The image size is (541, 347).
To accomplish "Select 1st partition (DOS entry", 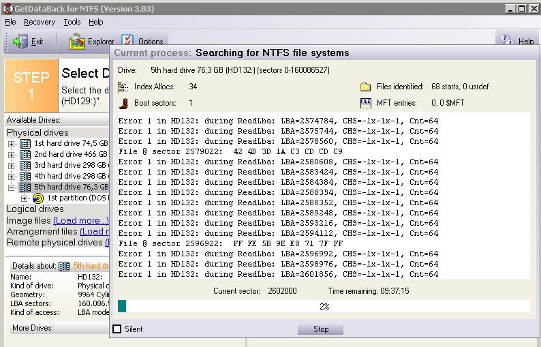I will click(x=78, y=198).
